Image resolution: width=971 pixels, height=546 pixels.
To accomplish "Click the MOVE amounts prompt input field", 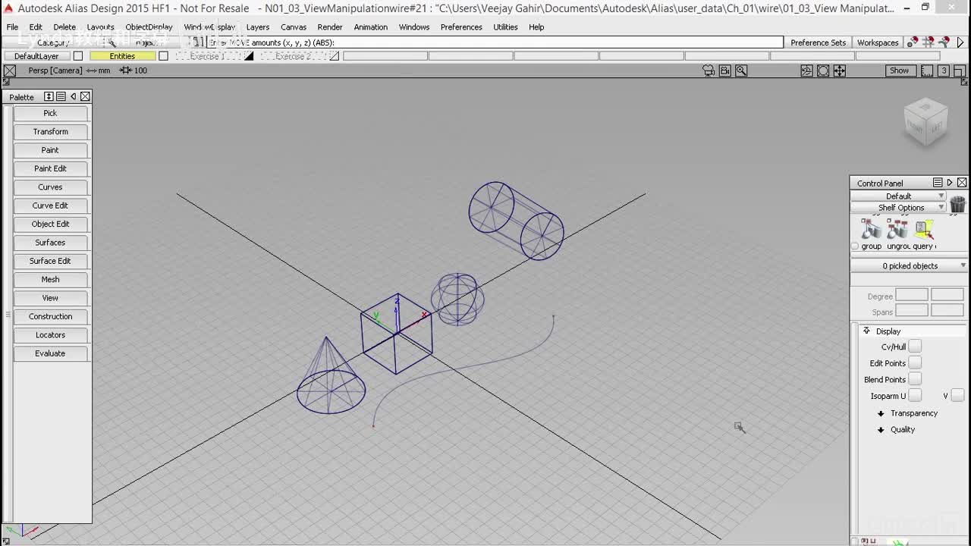I will click(495, 42).
